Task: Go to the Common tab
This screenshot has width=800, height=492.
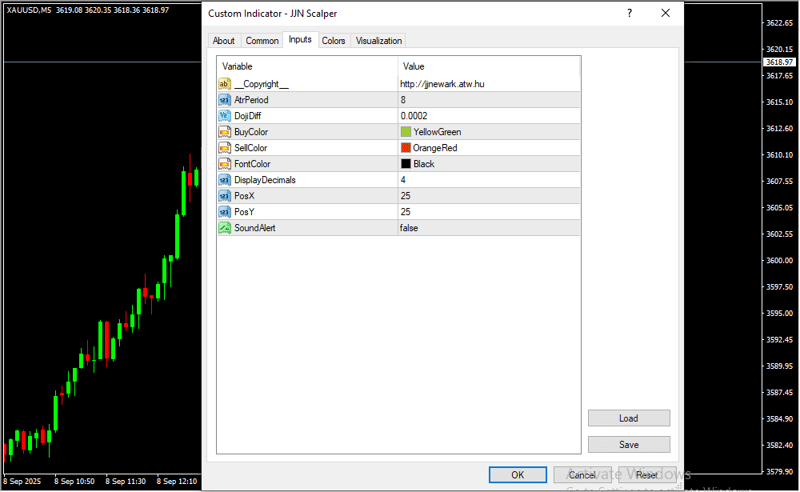Action: point(262,41)
